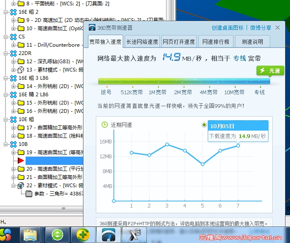Close the 360 speed tester window
This screenshot has height=243, width=290.
278,28
